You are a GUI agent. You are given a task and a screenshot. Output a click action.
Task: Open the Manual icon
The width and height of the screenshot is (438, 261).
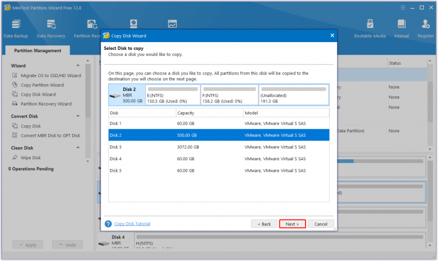point(401,28)
